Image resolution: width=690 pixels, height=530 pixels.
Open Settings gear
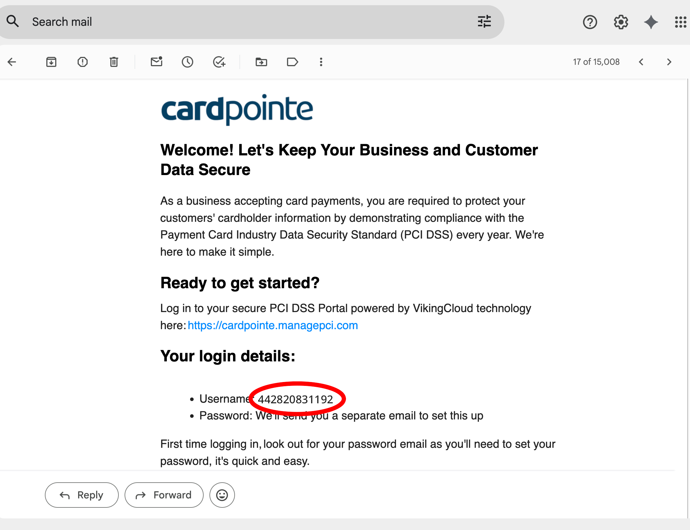621,22
